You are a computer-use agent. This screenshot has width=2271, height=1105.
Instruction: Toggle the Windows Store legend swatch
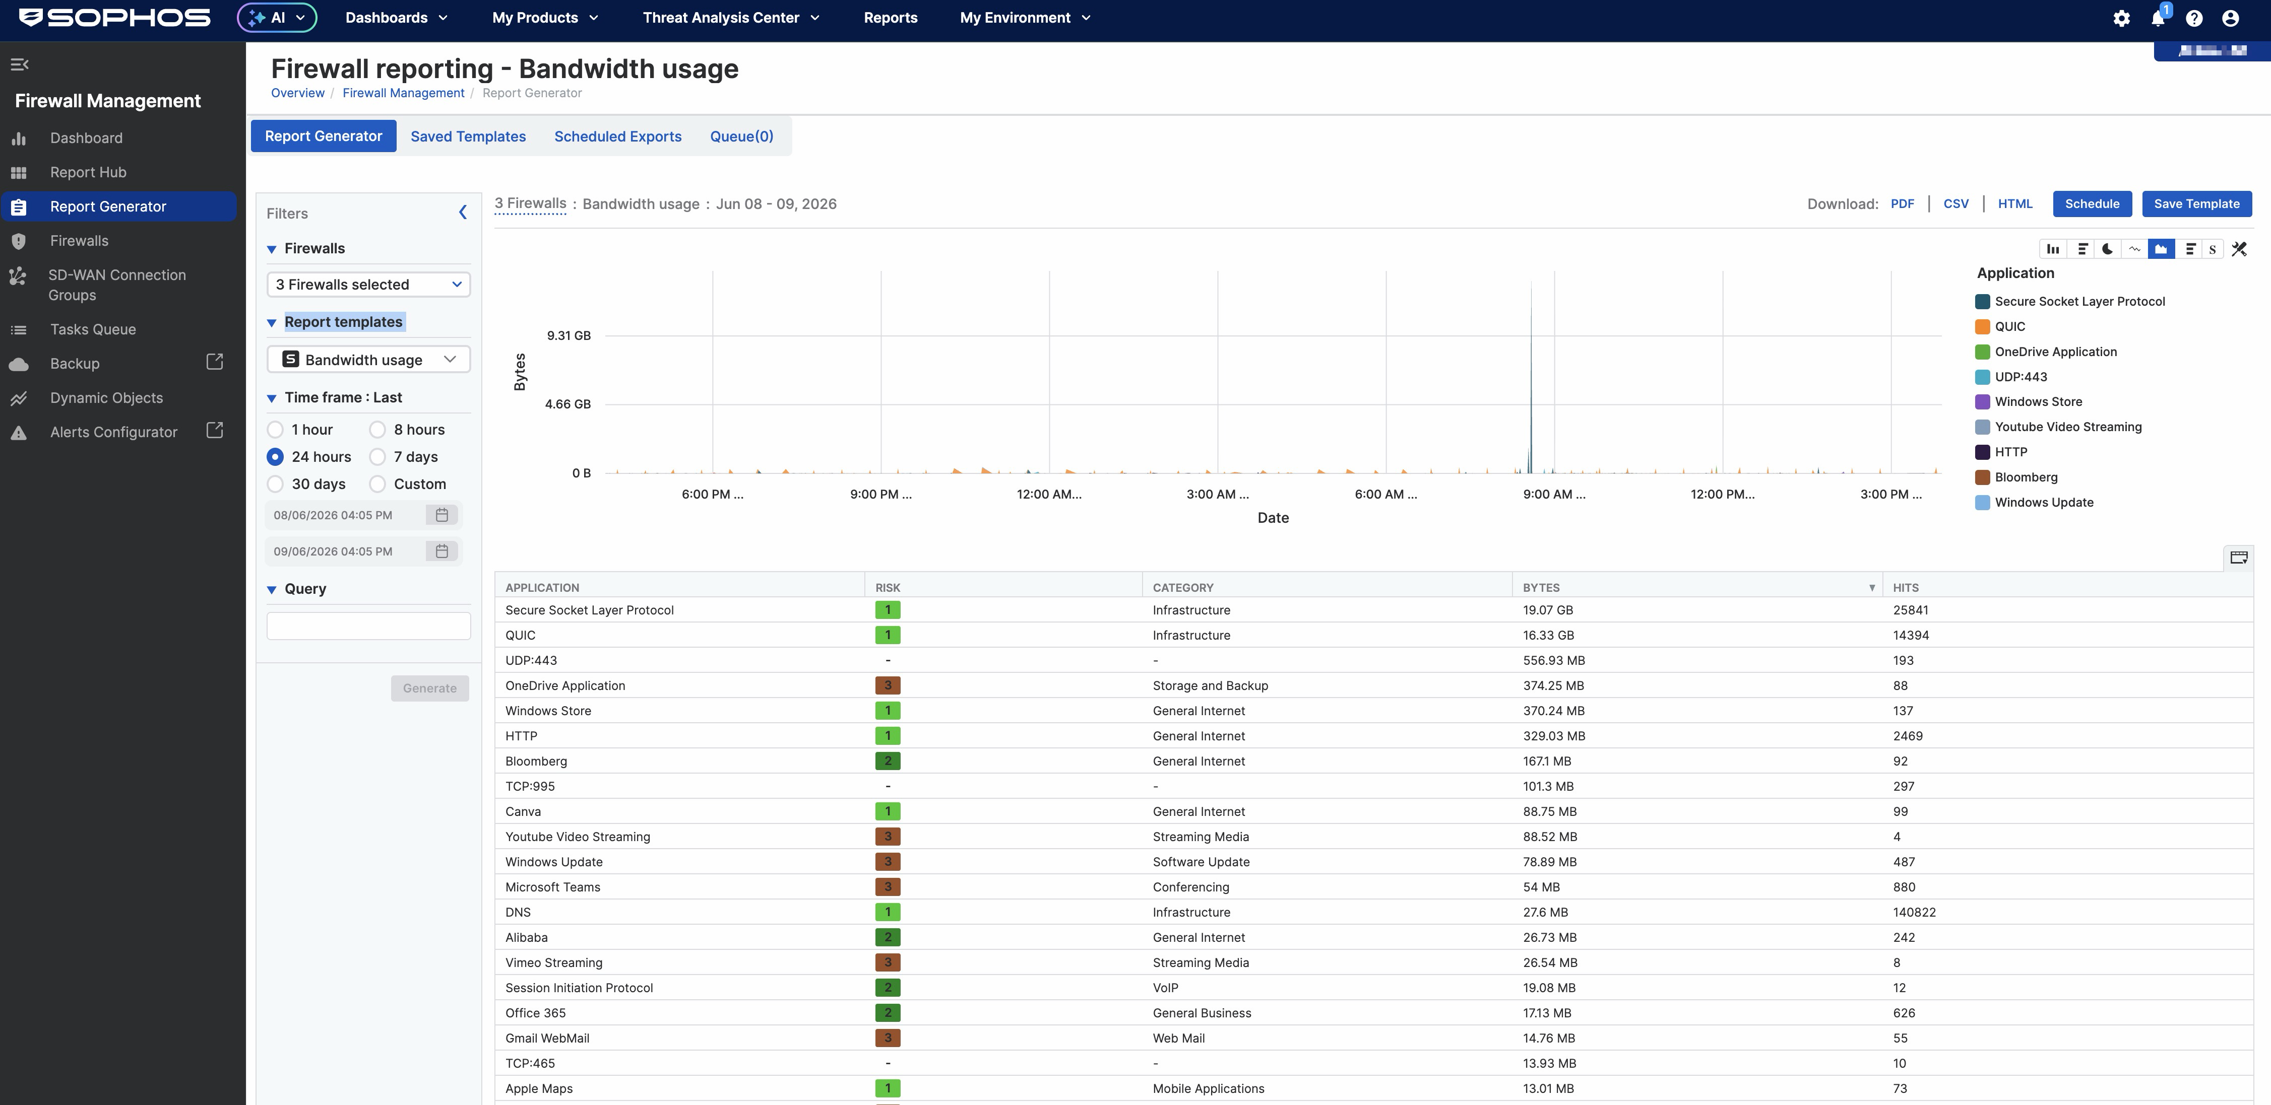(x=1983, y=402)
